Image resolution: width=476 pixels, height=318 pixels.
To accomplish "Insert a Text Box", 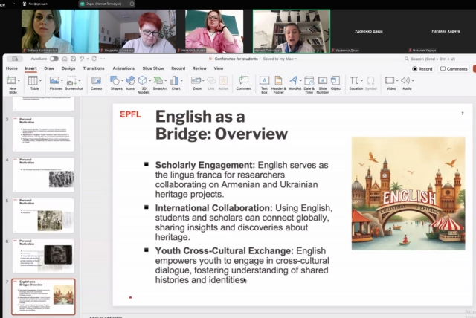I will click(264, 81).
